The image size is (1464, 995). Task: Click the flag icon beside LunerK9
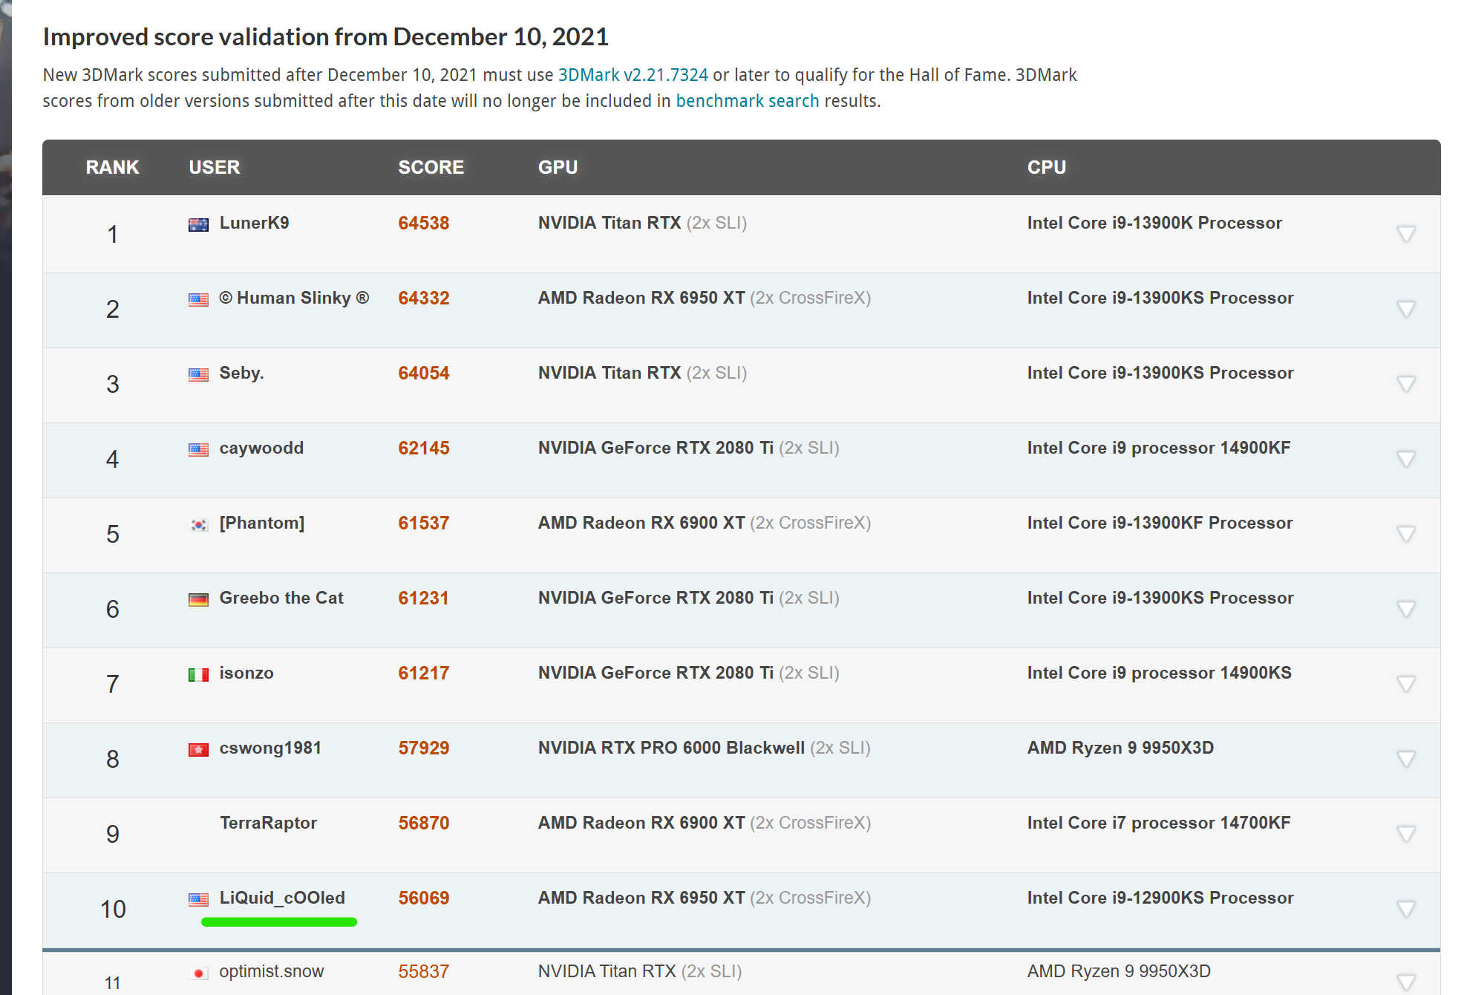(x=198, y=225)
